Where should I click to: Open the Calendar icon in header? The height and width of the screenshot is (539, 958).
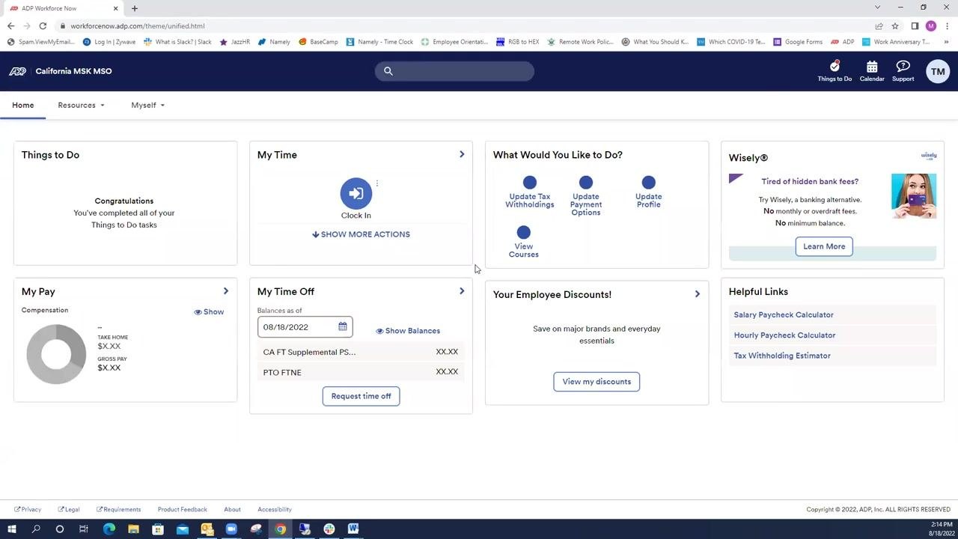872,67
